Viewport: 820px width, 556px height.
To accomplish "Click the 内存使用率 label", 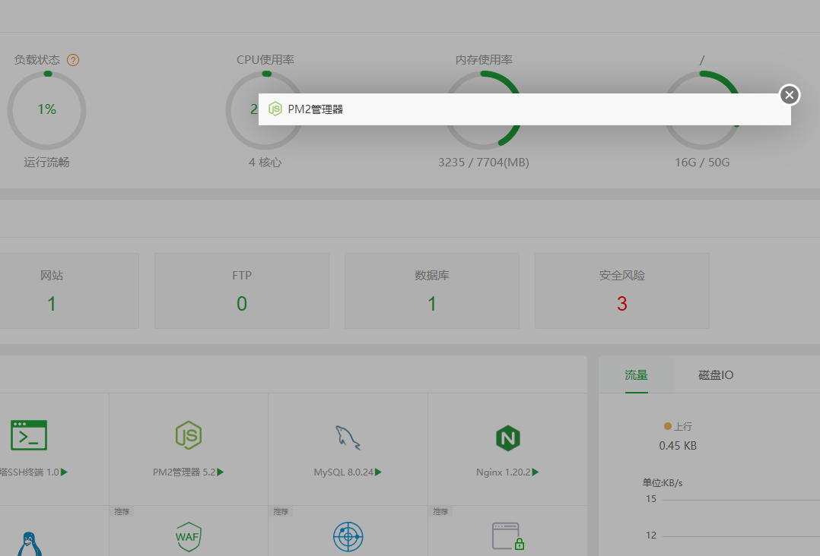I will coord(484,60).
